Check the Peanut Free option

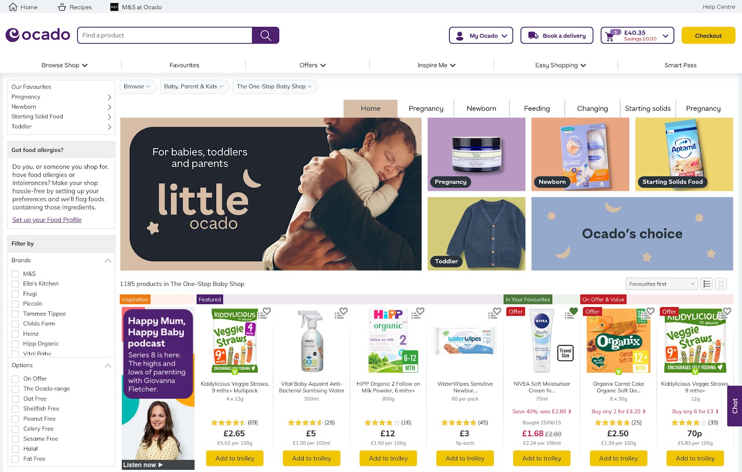click(x=15, y=419)
